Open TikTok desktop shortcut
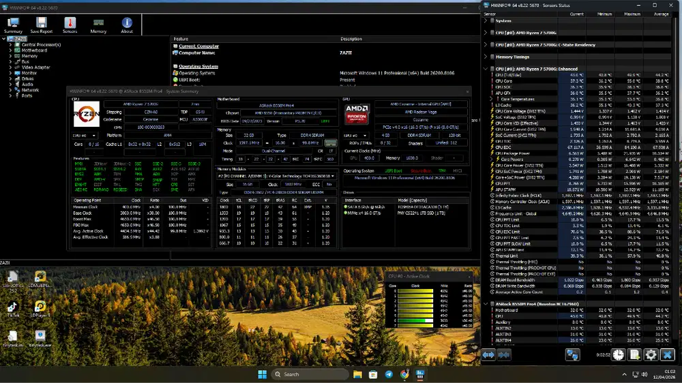This screenshot has width=682, height=383. point(13,307)
